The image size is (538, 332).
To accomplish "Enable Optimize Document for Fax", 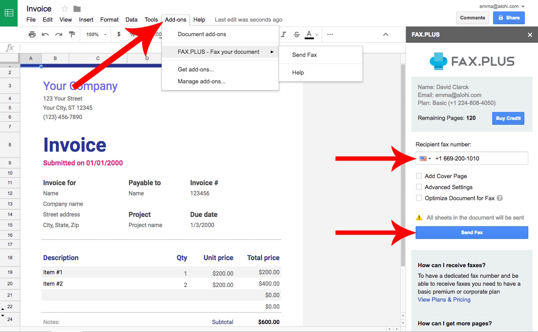I will (x=419, y=198).
